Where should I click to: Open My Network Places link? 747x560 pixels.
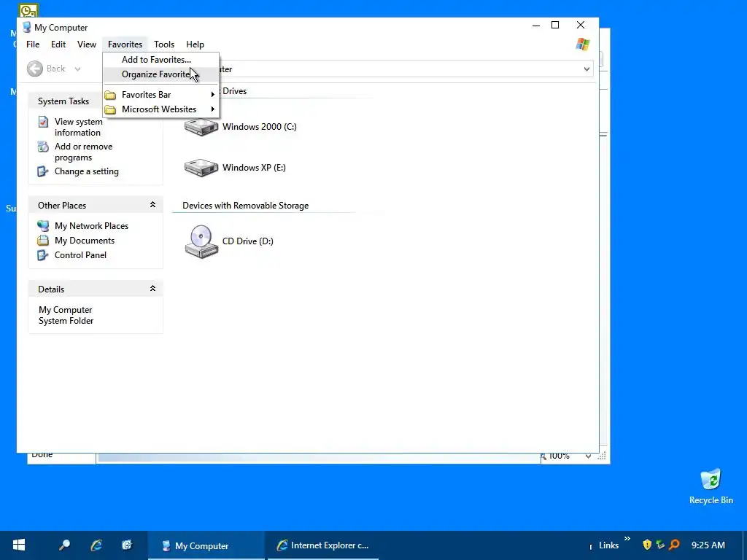91,226
